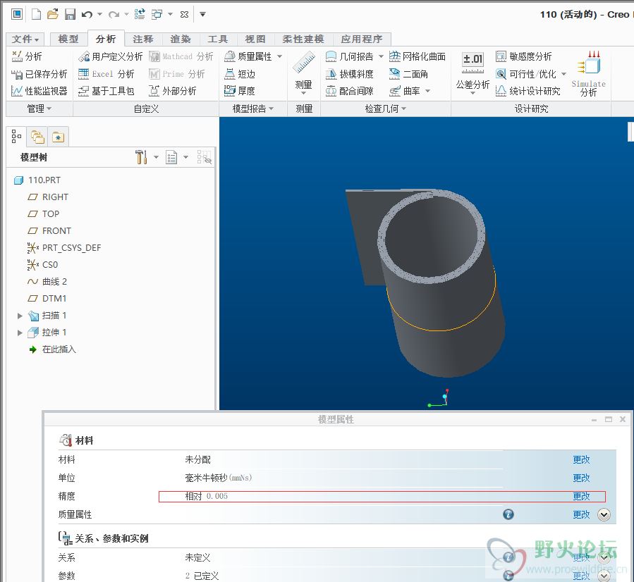Open 网格化曲面 analysis
Viewport: 634px width, 582px height.
pos(417,56)
